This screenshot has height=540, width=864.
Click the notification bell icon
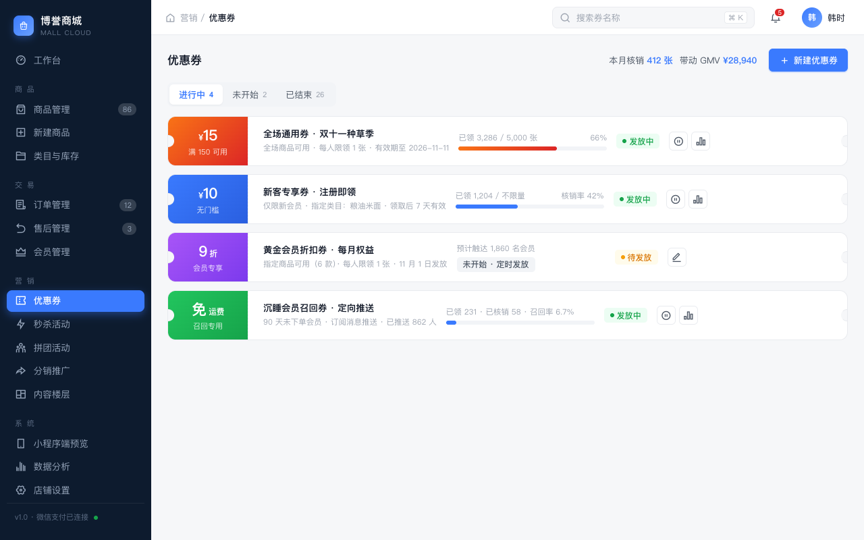coord(776,18)
